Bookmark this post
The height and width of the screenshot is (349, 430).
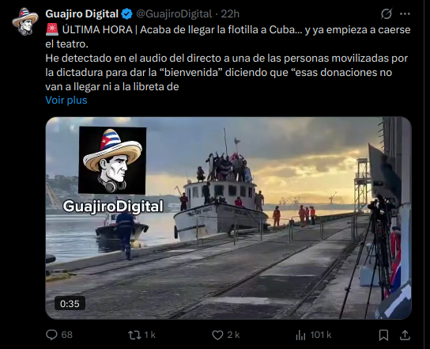click(x=383, y=335)
